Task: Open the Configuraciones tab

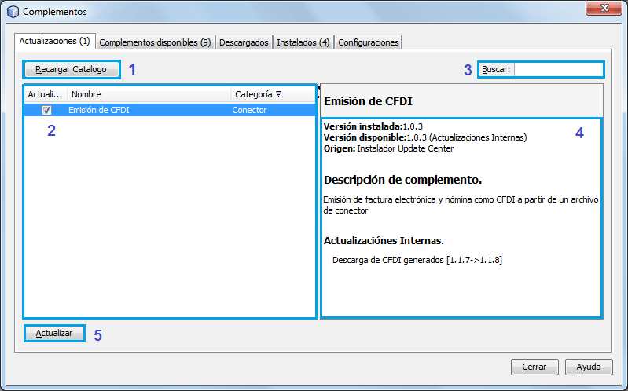Action: (x=369, y=42)
